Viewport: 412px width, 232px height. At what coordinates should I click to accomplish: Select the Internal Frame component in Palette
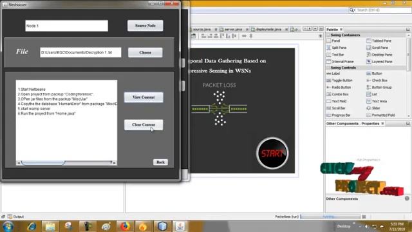[340, 61]
